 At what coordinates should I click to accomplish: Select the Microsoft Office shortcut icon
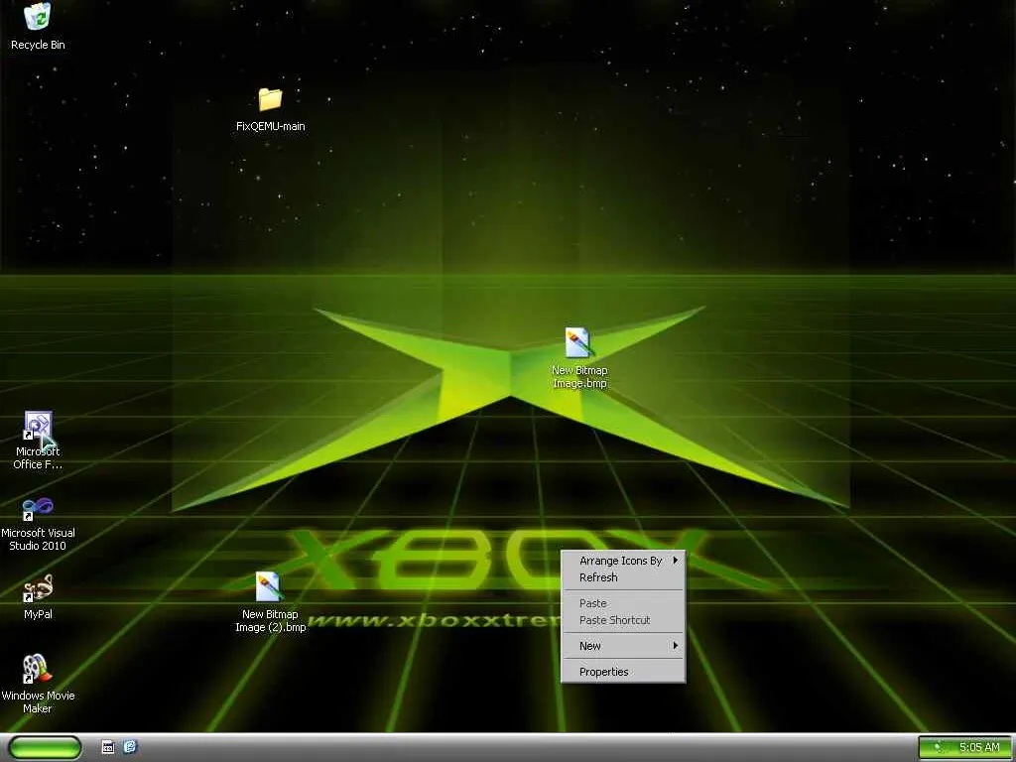point(38,426)
